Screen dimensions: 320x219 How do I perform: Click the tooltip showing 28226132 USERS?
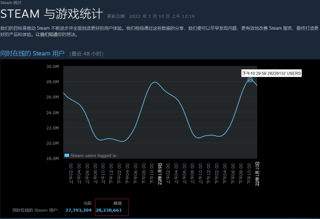272,73
